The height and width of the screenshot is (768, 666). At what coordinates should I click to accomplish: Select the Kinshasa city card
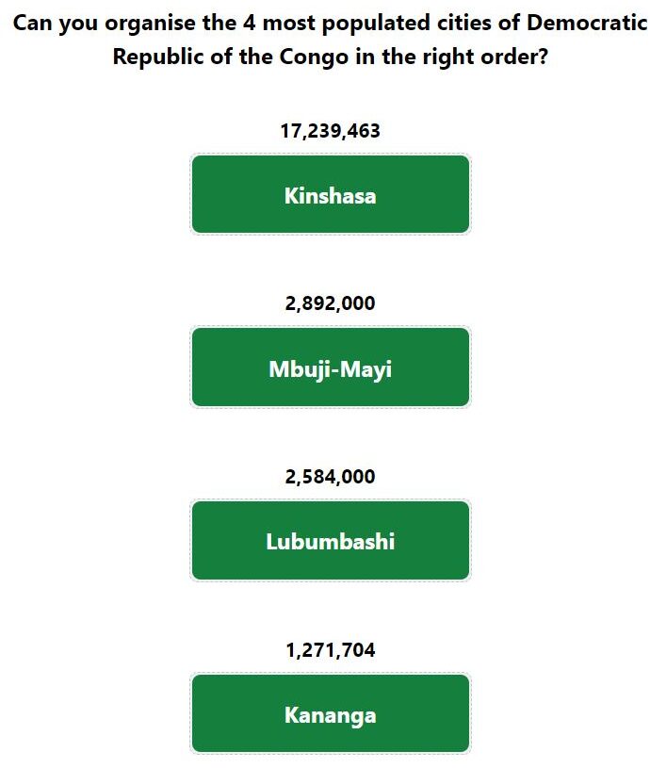pyautogui.click(x=331, y=194)
